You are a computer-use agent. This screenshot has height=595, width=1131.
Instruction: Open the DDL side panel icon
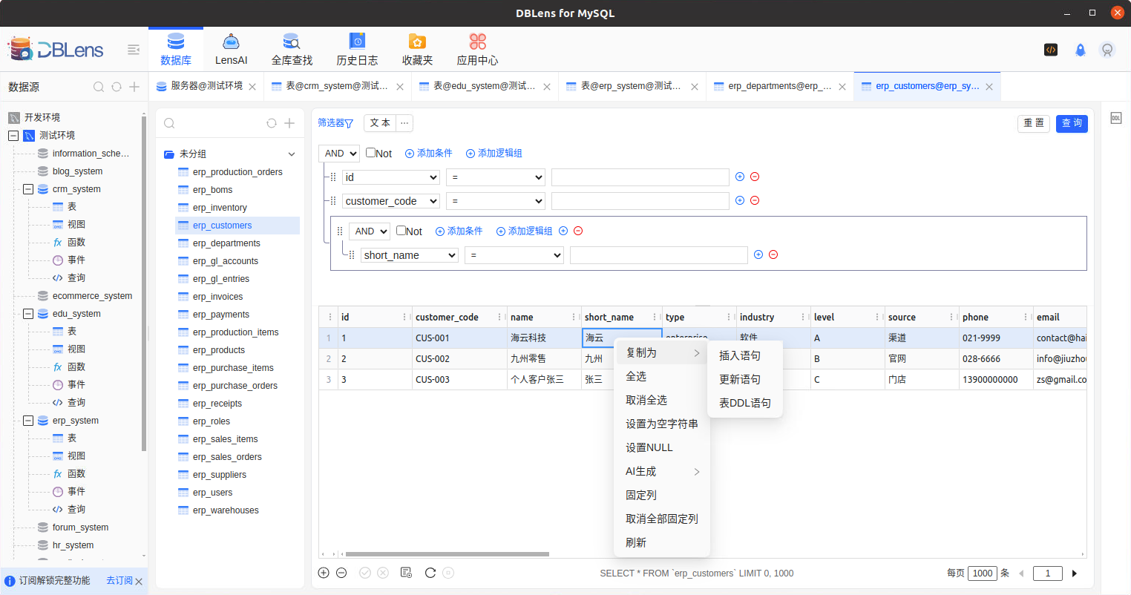(1116, 118)
